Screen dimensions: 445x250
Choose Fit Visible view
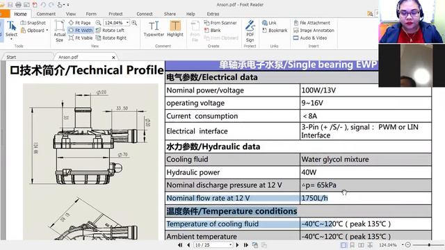81,38
